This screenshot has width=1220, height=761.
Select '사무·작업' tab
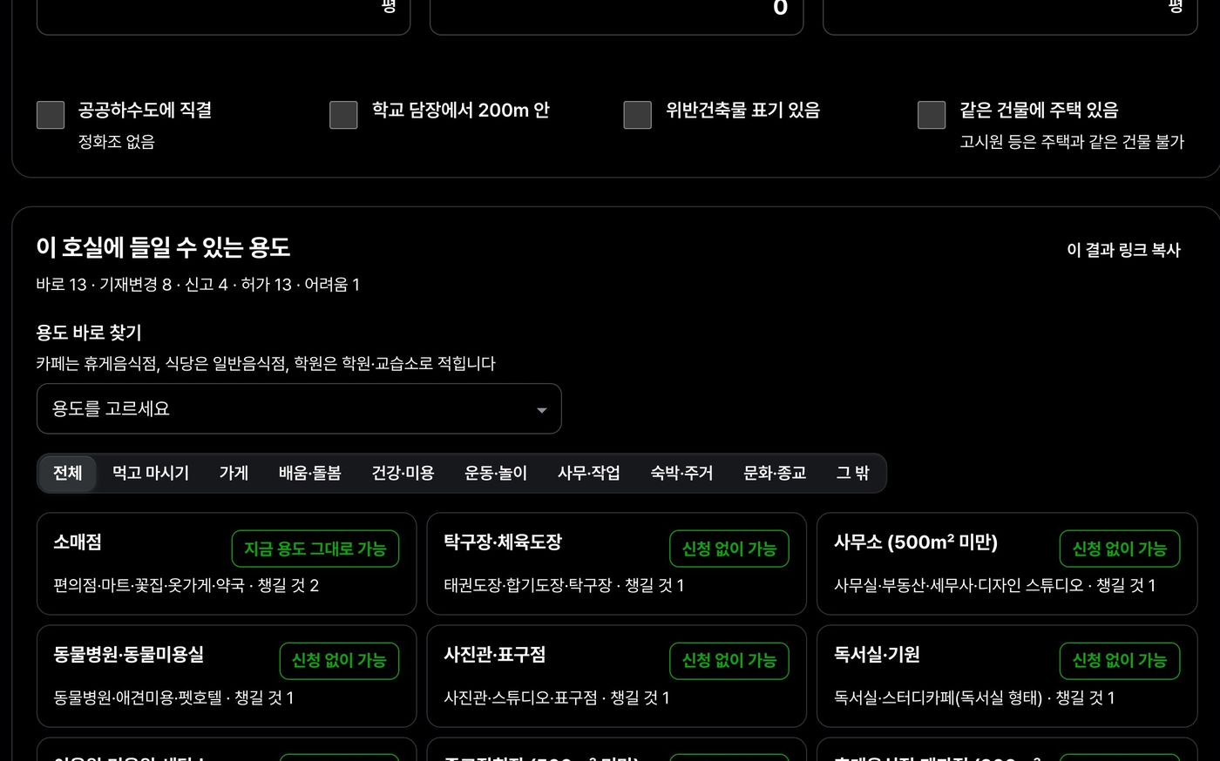(x=589, y=473)
